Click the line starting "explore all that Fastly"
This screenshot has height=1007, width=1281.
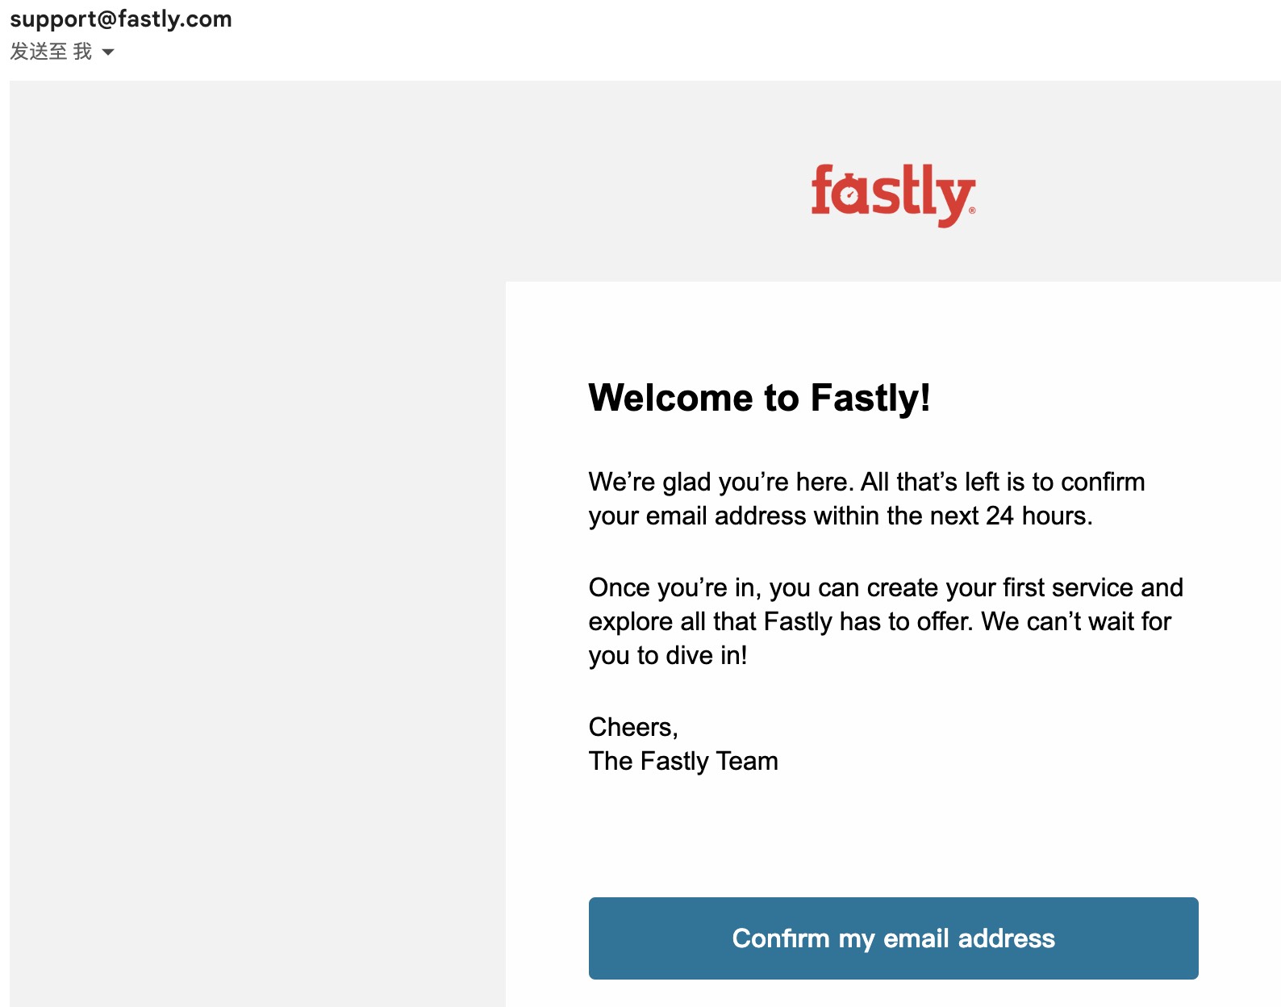pyautogui.click(x=879, y=621)
